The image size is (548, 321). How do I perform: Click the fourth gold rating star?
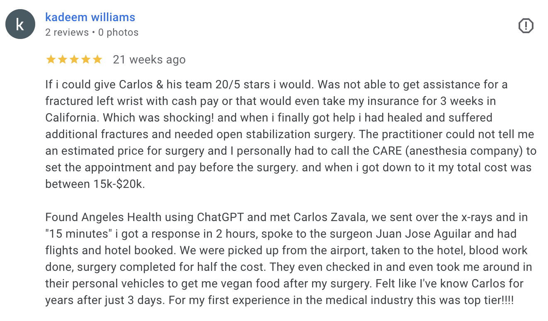(x=86, y=60)
